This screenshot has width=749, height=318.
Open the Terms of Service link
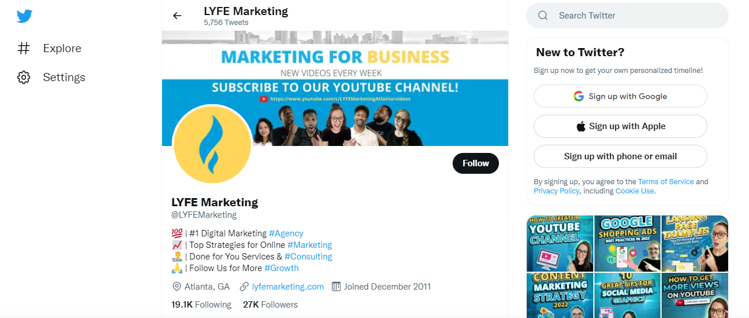[x=666, y=182]
